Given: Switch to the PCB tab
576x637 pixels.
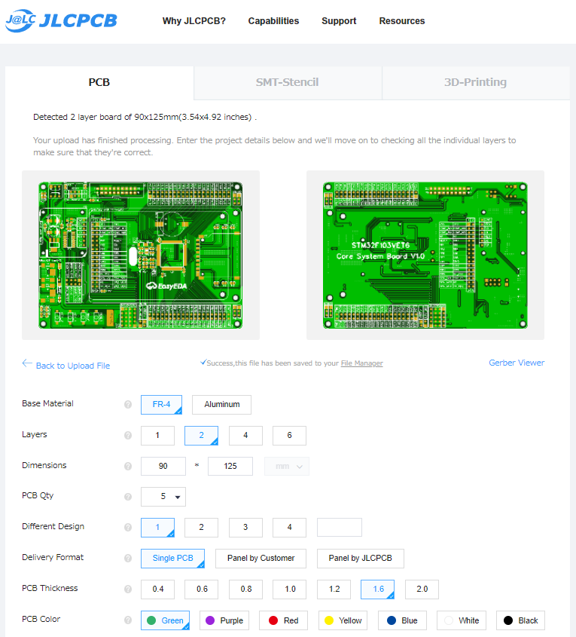Looking at the screenshot, I should (x=99, y=82).
